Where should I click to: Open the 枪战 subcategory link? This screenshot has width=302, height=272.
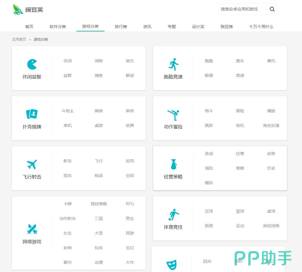point(99,175)
